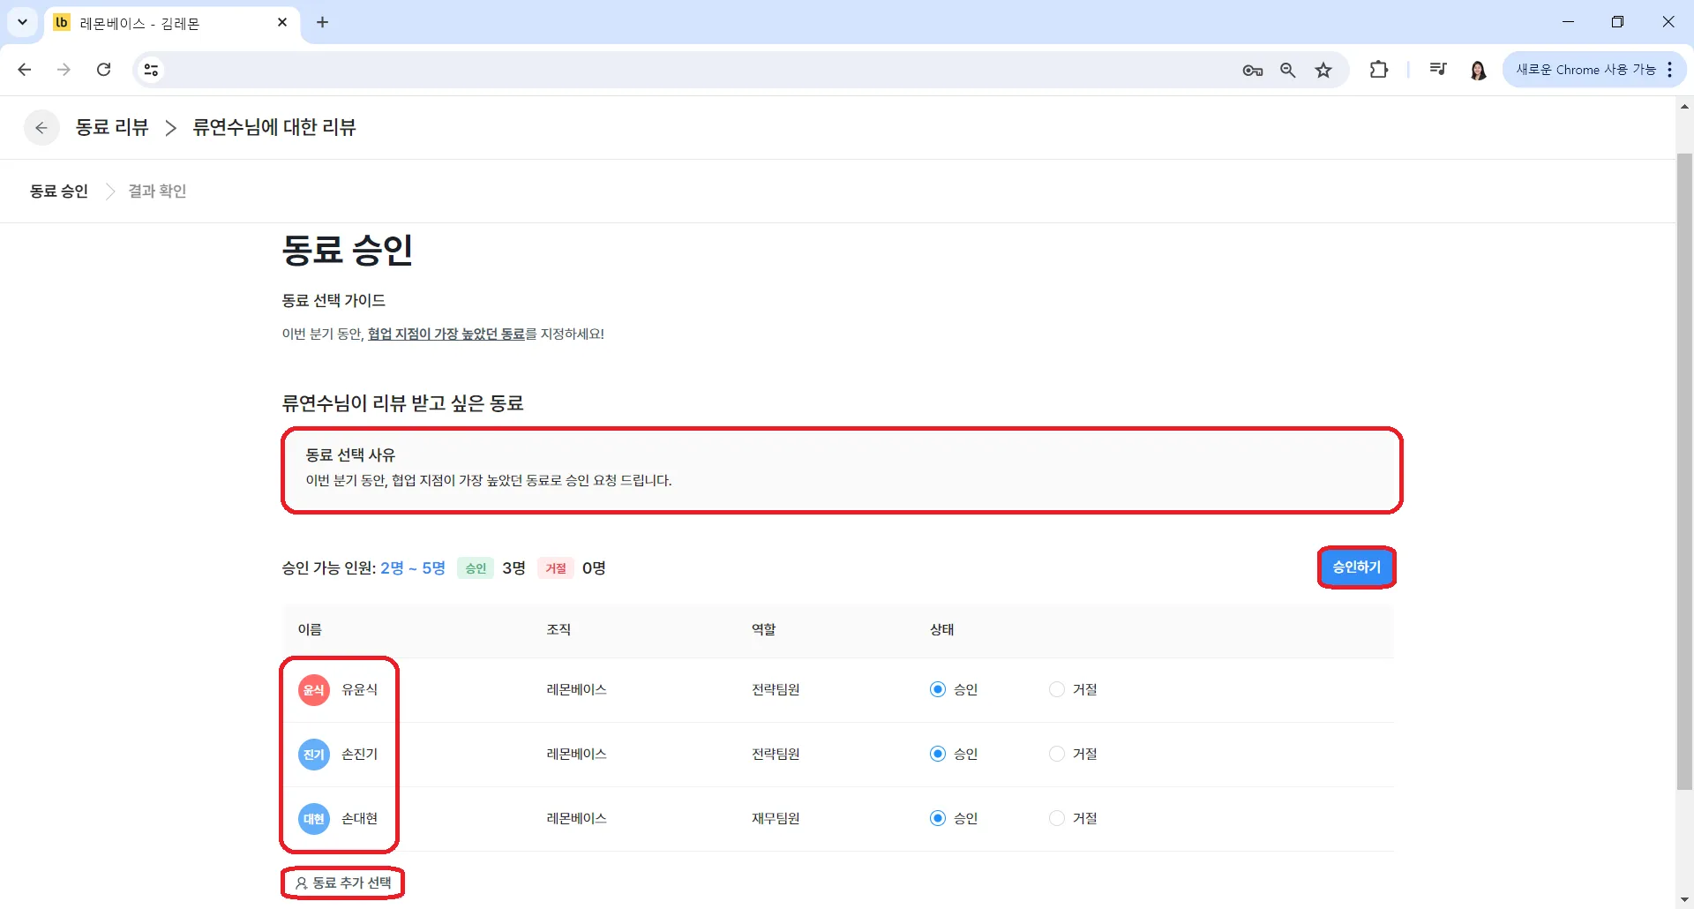Viewport: 1694px width, 909px height.
Task: Open the zoom magnifier icon
Action: pyautogui.click(x=1288, y=71)
